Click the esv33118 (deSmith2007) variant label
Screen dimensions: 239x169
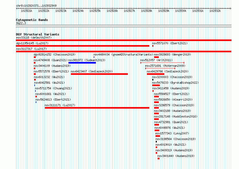[x=34, y=38]
